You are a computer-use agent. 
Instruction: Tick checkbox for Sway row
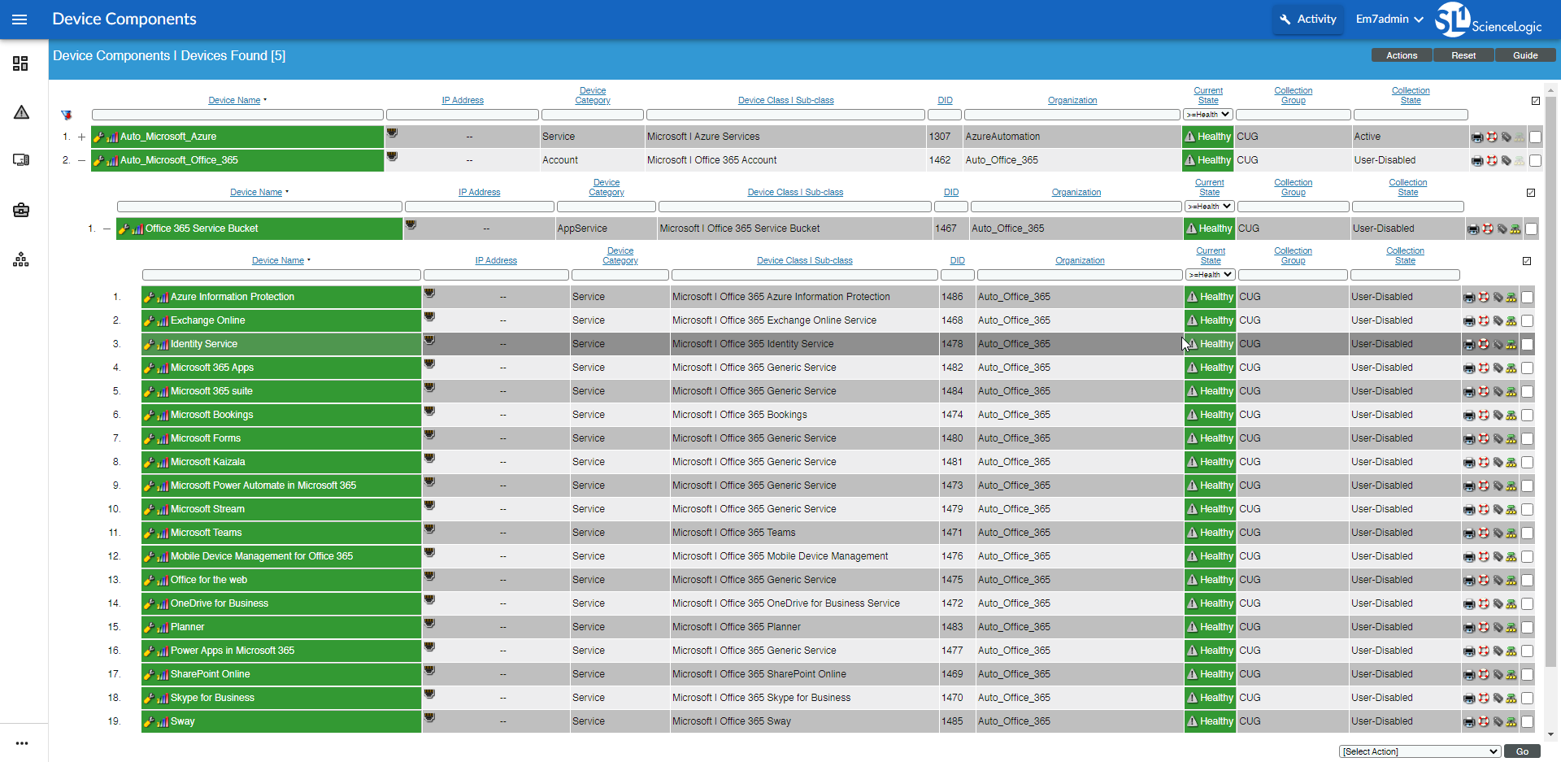click(x=1528, y=722)
